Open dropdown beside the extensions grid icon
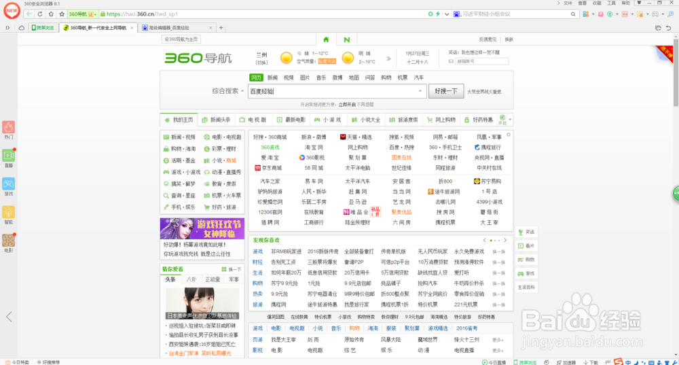 593,14
